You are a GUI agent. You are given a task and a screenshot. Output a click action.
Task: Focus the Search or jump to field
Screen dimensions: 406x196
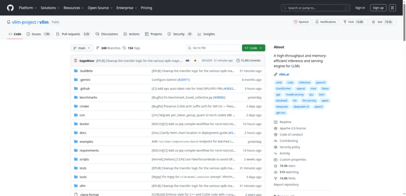[316, 8]
